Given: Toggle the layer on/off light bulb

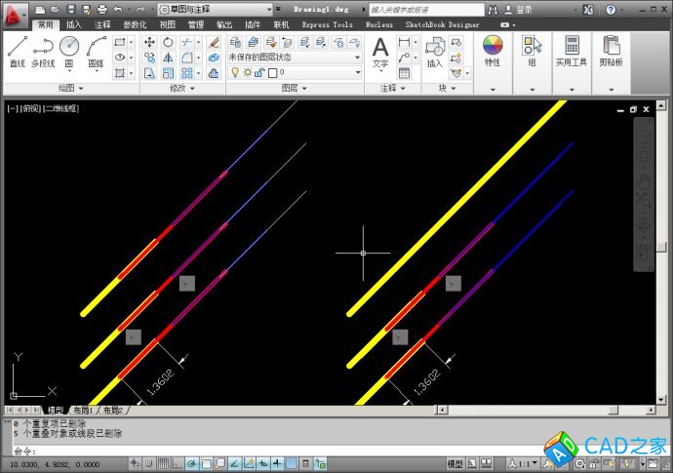Looking at the screenshot, I should click(234, 72).
